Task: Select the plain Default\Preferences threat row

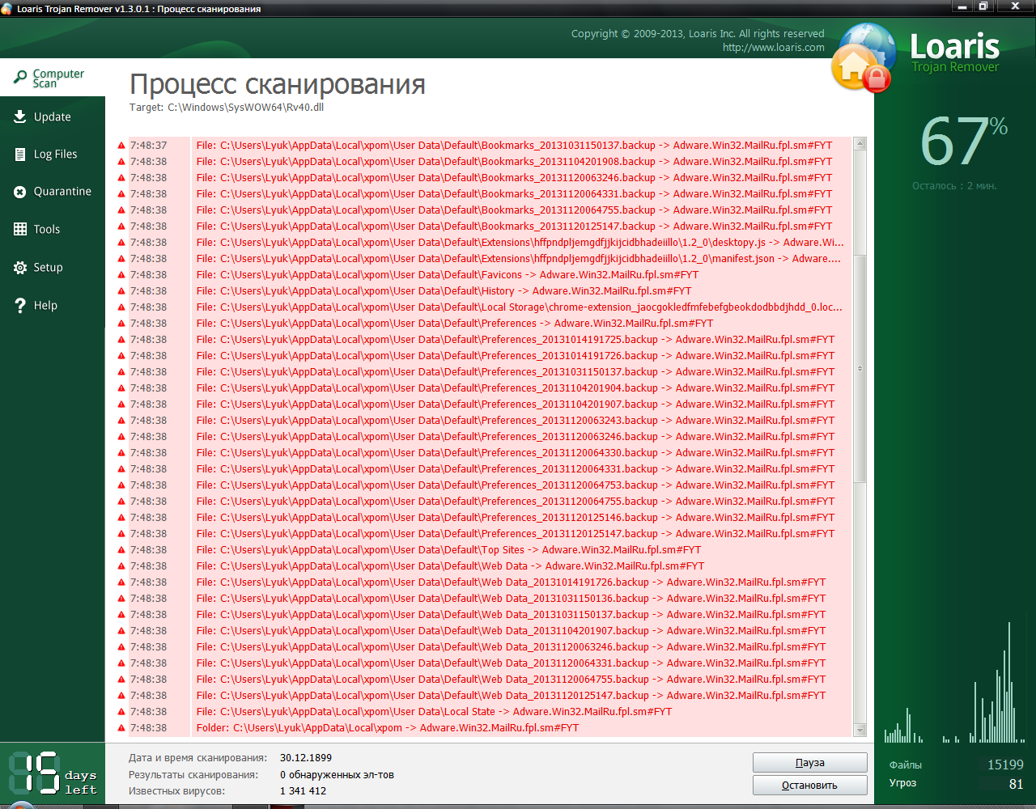Action: point(484,324)
